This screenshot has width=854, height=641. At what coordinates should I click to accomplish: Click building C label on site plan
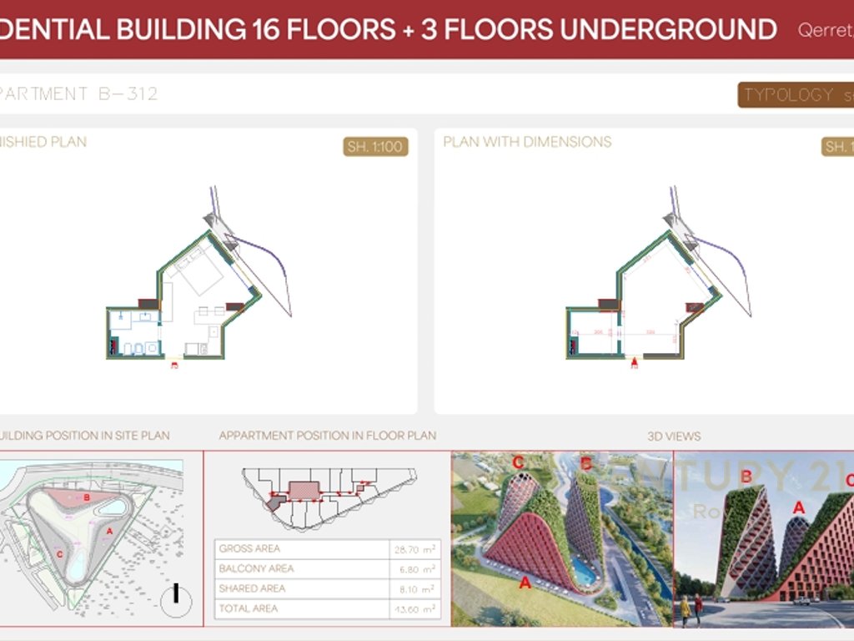tap(59, 553)
